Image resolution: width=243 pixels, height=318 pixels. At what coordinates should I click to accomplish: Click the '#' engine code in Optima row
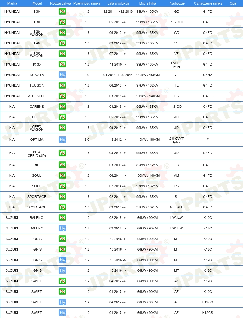208,139
